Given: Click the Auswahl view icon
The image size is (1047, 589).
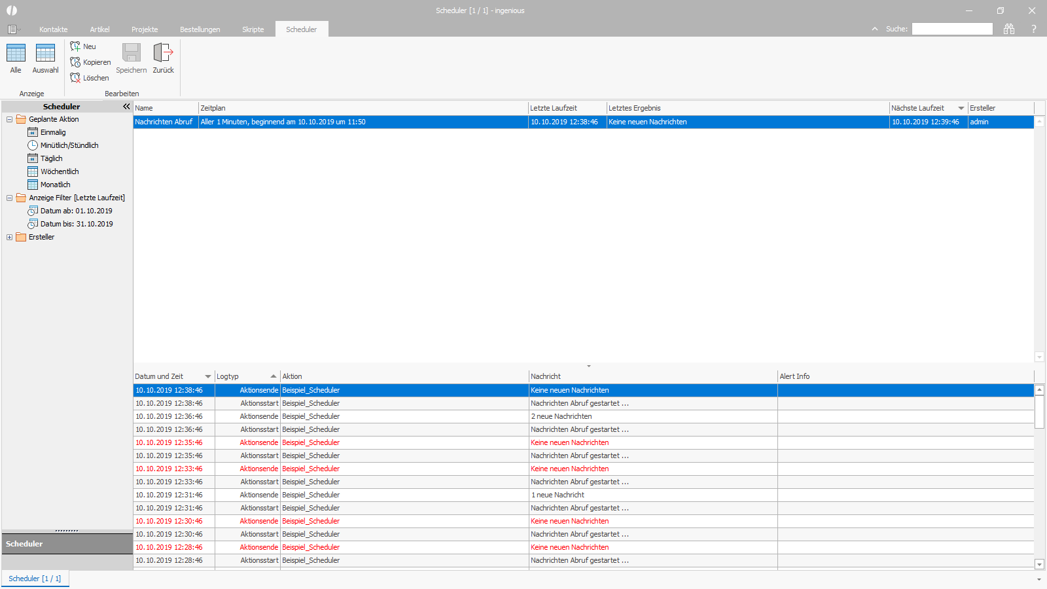Looking at the screenshot, I should (45, 53).
